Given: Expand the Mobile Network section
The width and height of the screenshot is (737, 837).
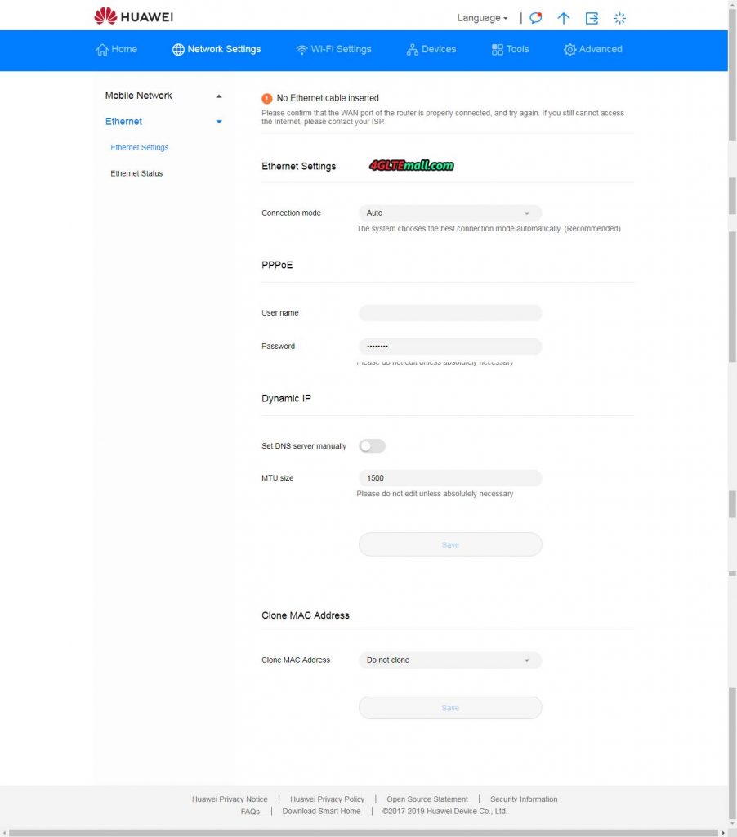Looking at the screenshot, I should click(219, 96).
